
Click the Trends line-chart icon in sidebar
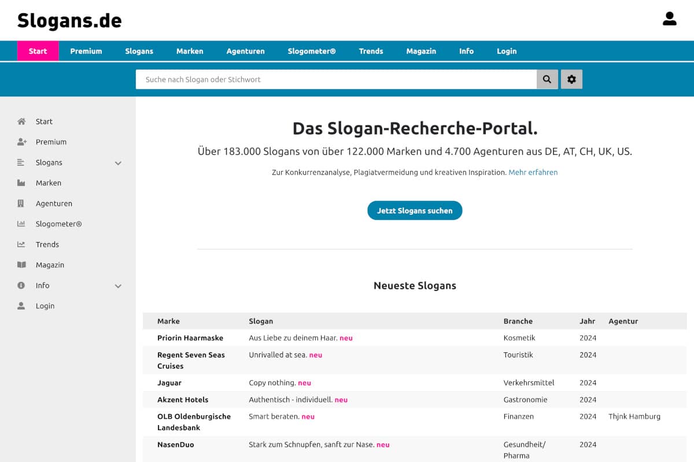tap(21, 244)
